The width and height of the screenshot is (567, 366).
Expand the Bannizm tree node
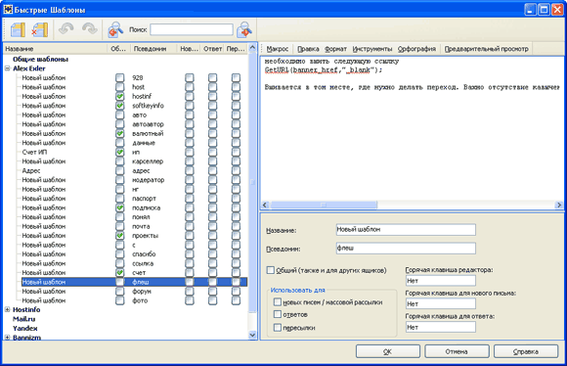click(x=7, y=338)
